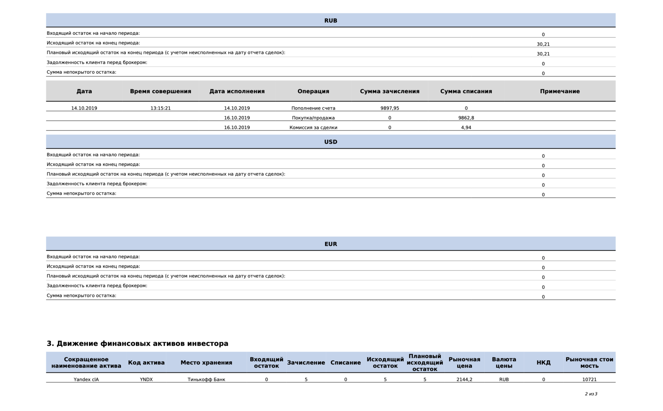Screen dimensions: 663x411
Task: Click the 'Валюта цены' column header
Action: (x=504, y=362)
